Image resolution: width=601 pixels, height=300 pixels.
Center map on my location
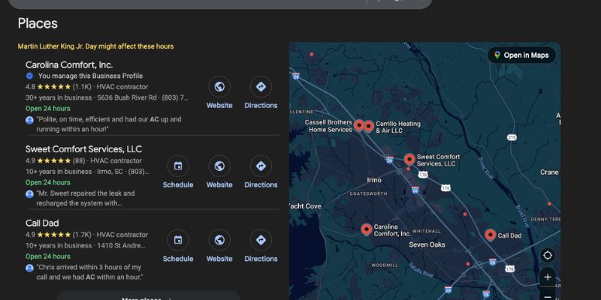coord(548,255)
